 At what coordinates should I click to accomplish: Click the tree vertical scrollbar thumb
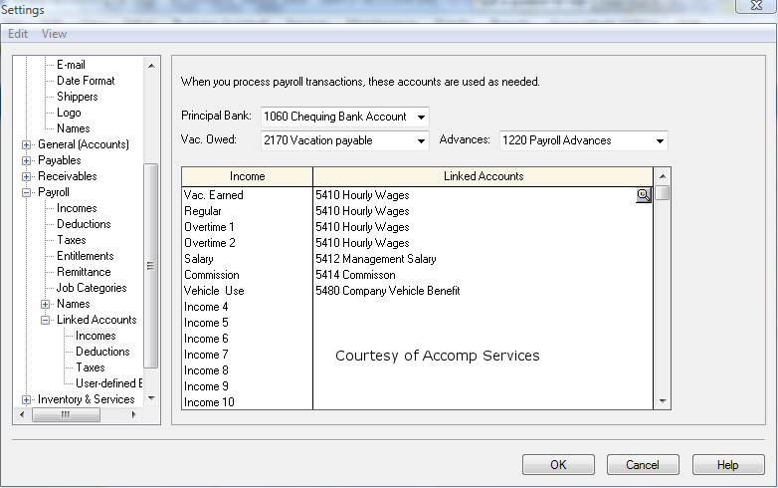click(x=151, y=266)
